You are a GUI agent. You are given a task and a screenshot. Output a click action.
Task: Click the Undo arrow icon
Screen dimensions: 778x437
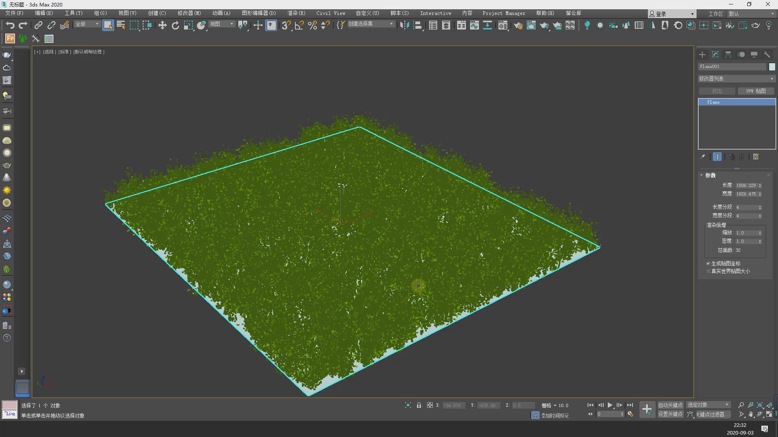click(x=10, y=25)
